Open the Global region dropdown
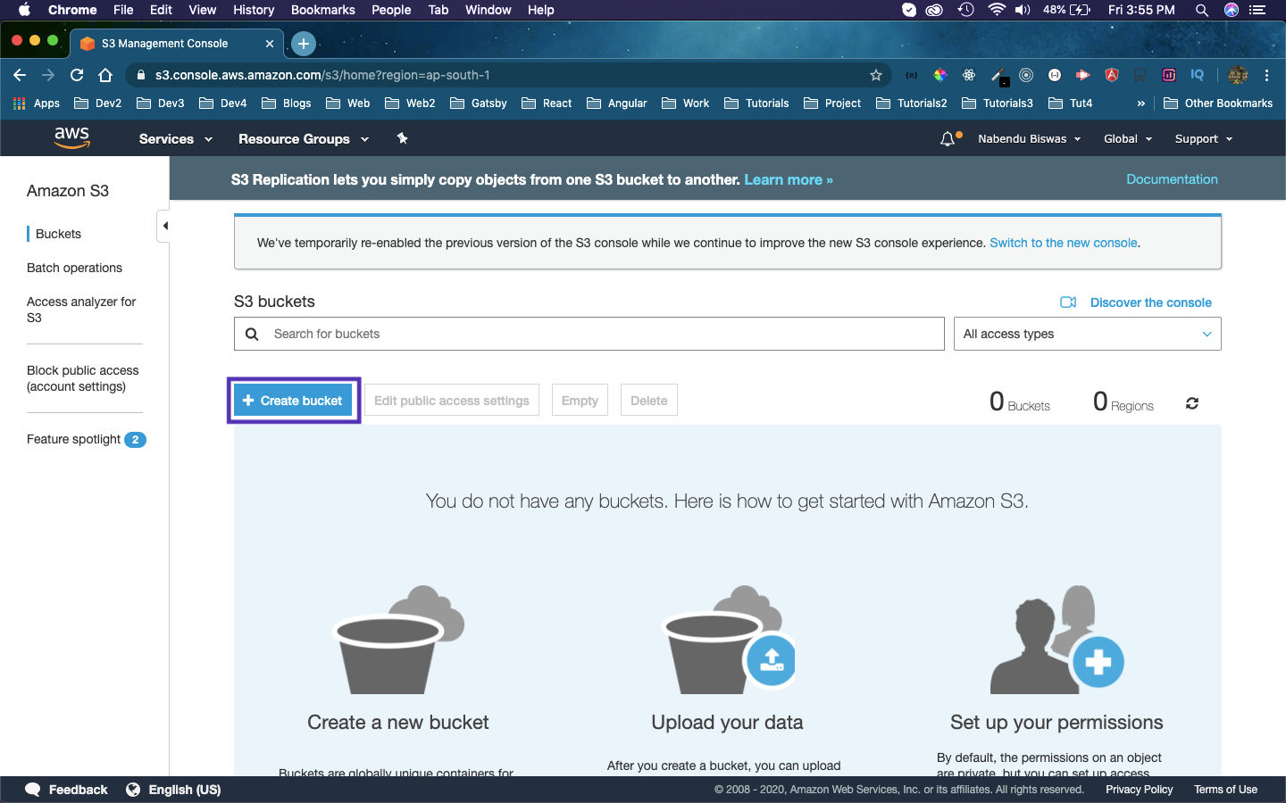Viewport: 1286px width, 803px height. click(1128, 139)
